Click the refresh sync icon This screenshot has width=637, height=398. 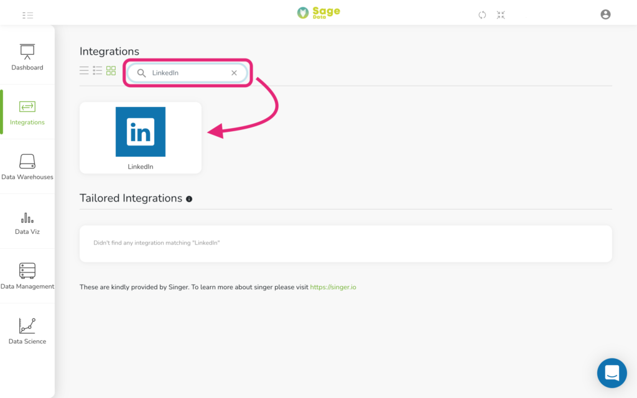pos(482,15)
